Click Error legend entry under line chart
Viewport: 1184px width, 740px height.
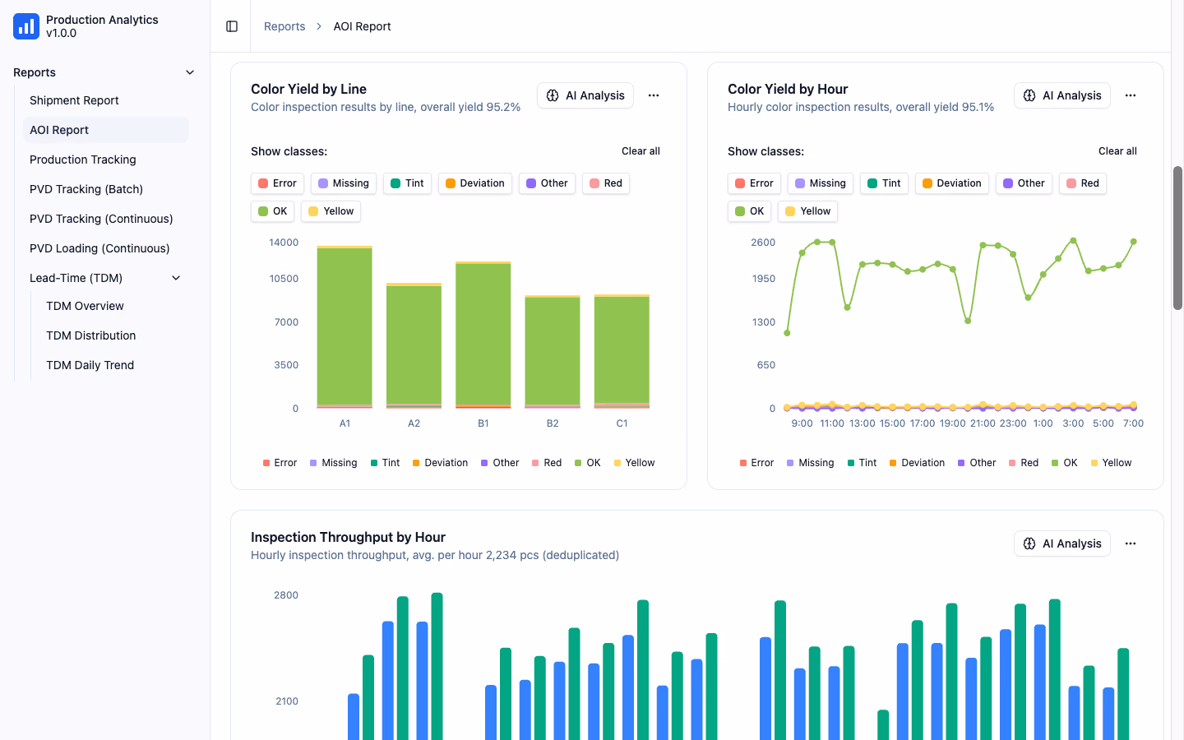pyautogui.click(x=280, y=463)
